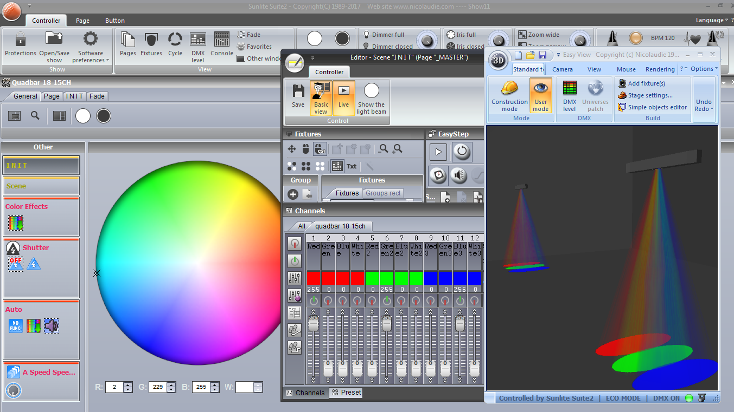Open the Fade tab in Quadbar panel
The height and width of the screenshot is (412, 734).
(x=97, y=96)
